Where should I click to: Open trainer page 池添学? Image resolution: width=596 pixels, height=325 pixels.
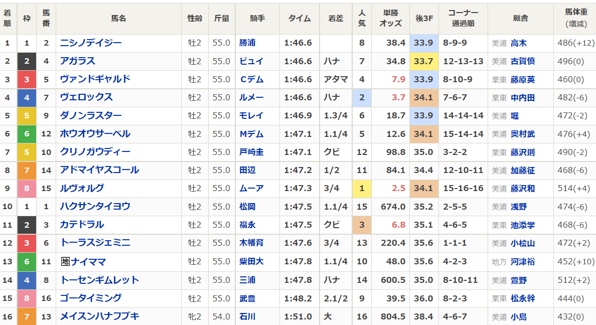[523, 225]
